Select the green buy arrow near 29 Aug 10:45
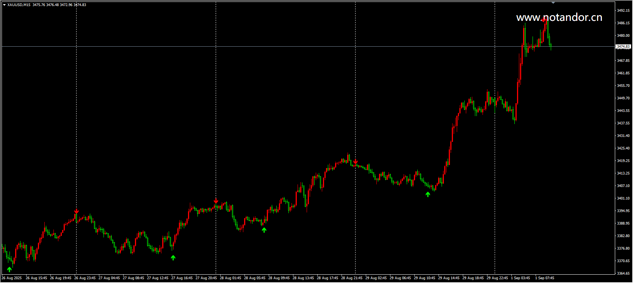 [428, 194]
